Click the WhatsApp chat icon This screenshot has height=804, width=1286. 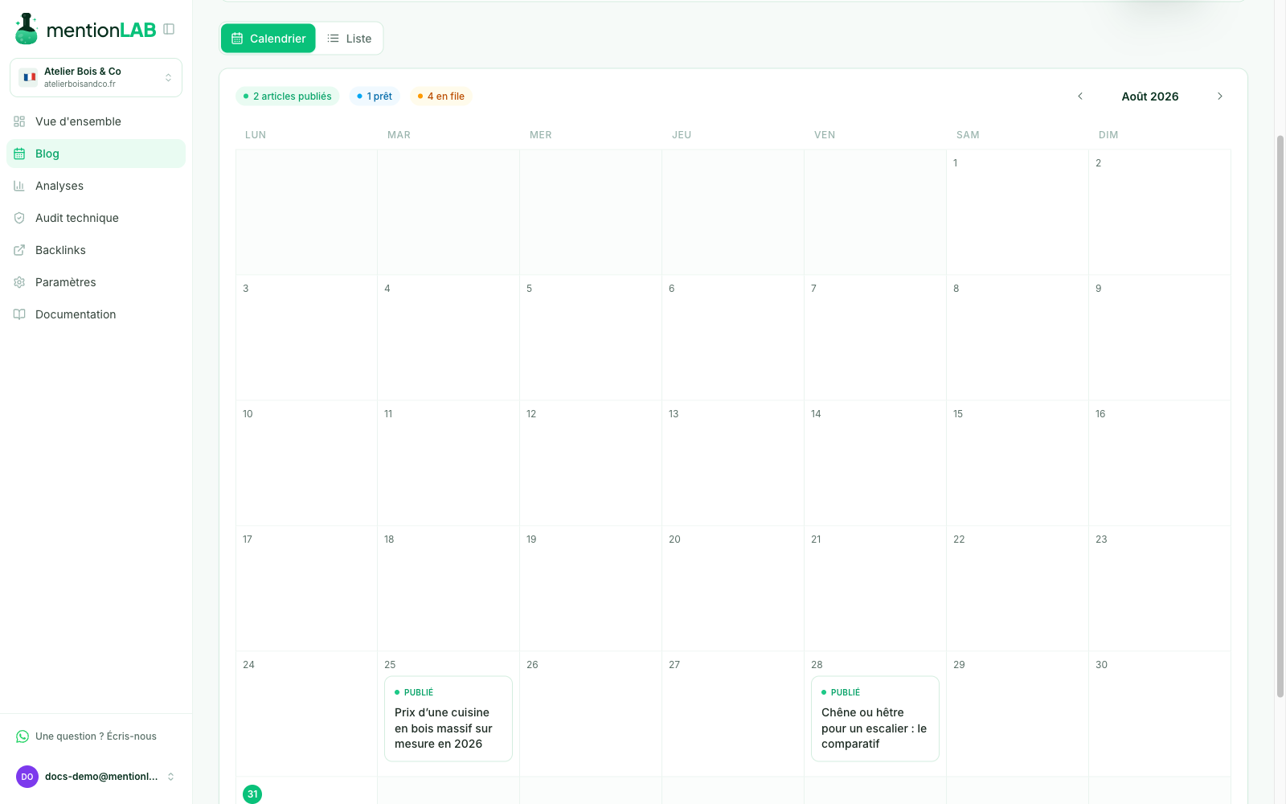pos(23,736)
